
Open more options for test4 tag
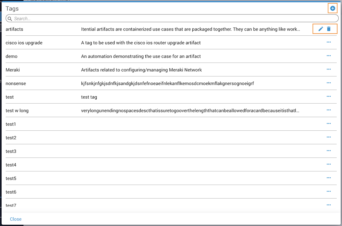(x=329, y=164)
